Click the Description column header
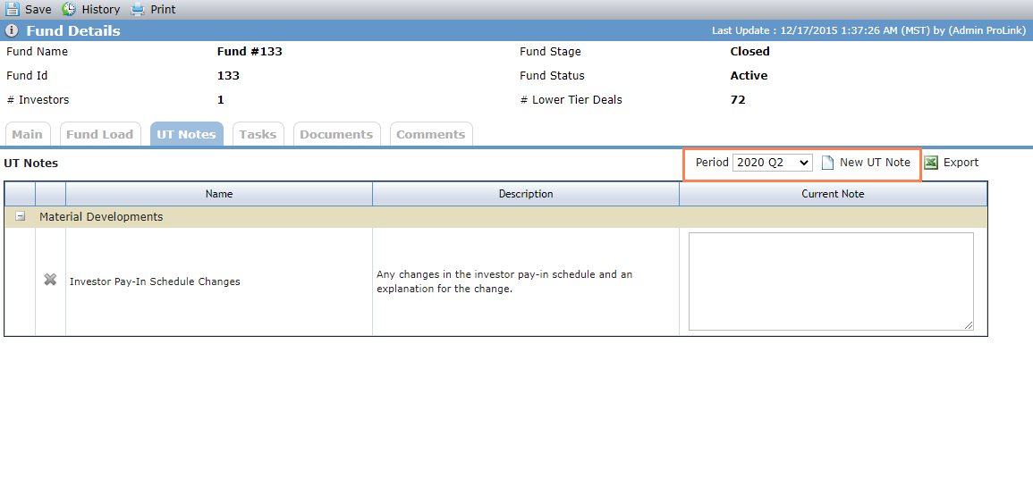Viewport: 1033px width, 504px height. click(526, 194)
